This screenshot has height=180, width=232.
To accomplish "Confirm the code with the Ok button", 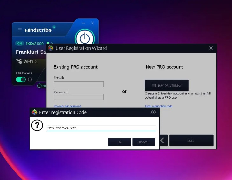I will coord(119,142).
